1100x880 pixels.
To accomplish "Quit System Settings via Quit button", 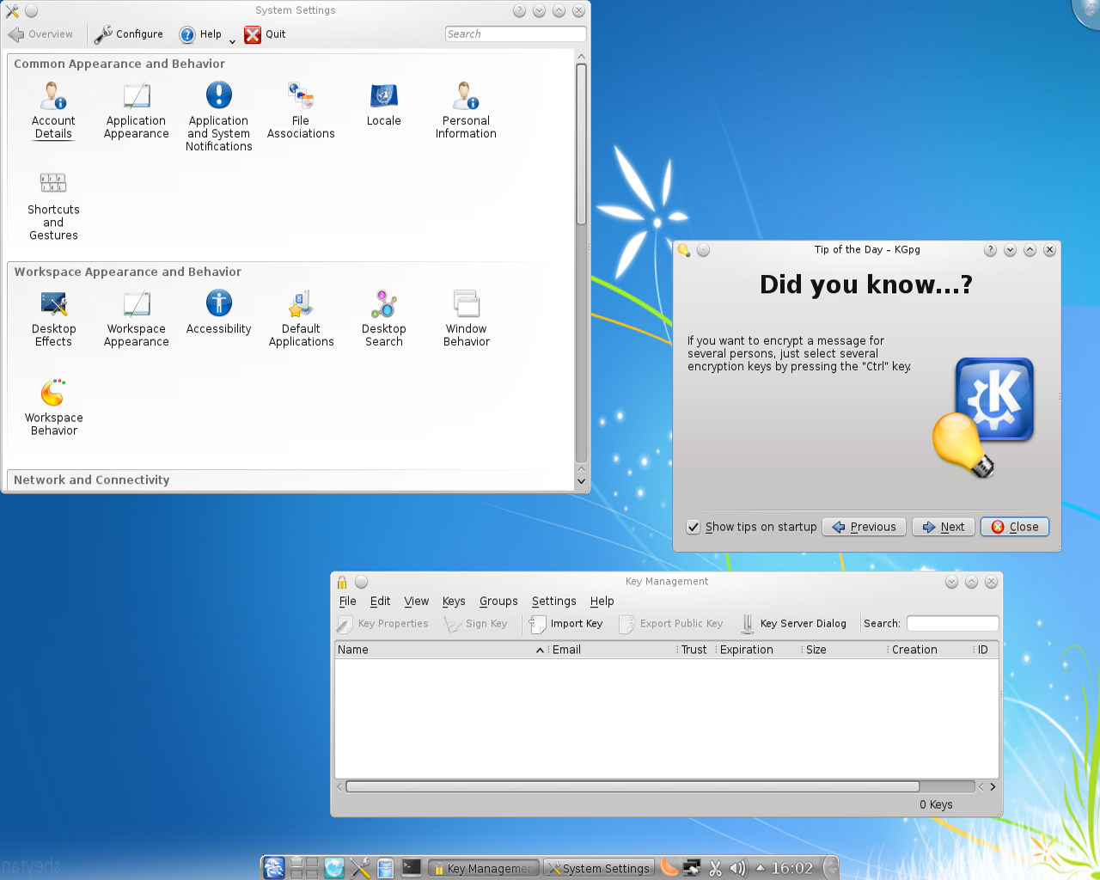I will [x=265, y=34].
